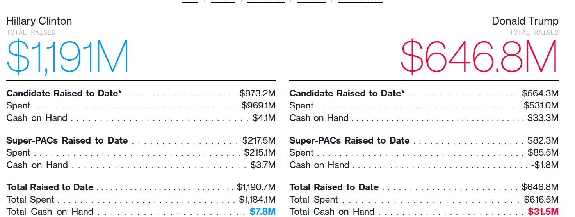Click Trump's negative -$1.8M cash value
575x217 pixels.
[x=545, y=165]
